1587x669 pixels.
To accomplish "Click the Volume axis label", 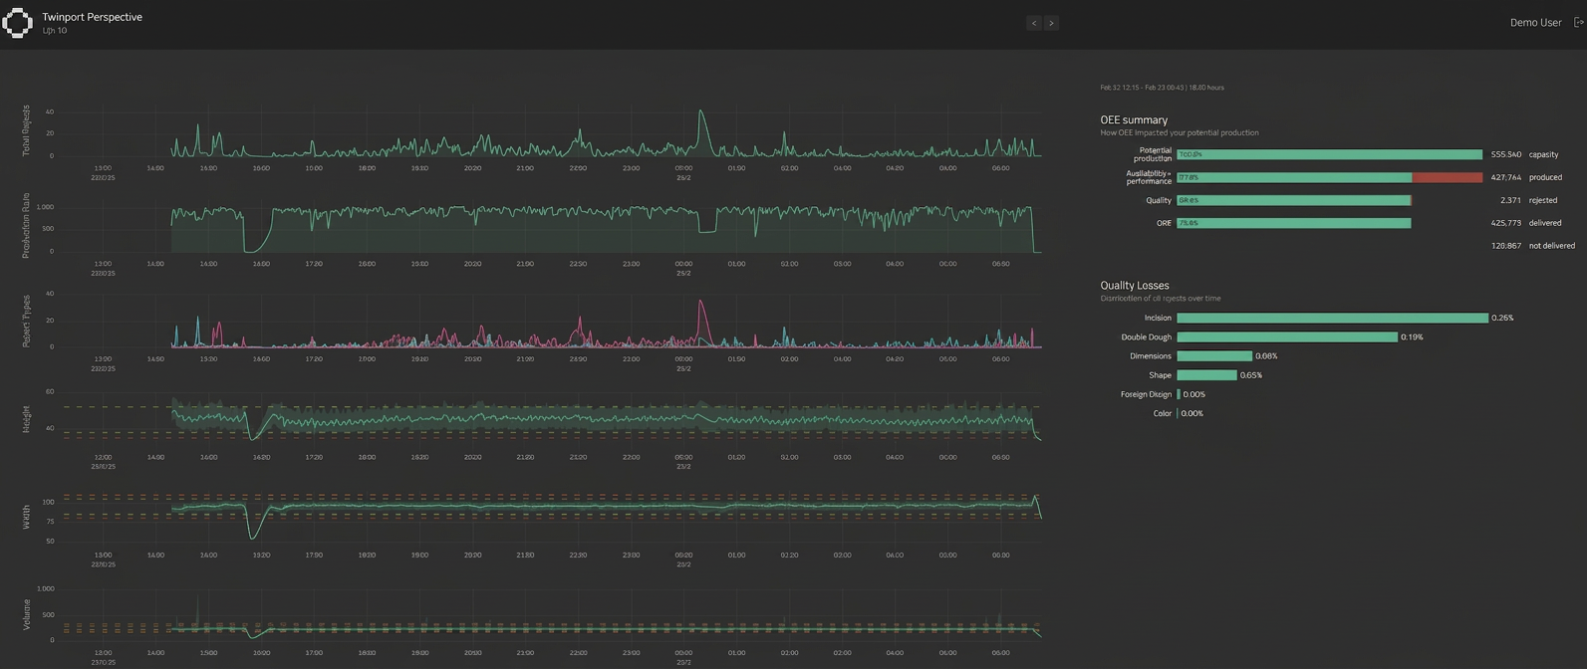I will tap(26, 616).
